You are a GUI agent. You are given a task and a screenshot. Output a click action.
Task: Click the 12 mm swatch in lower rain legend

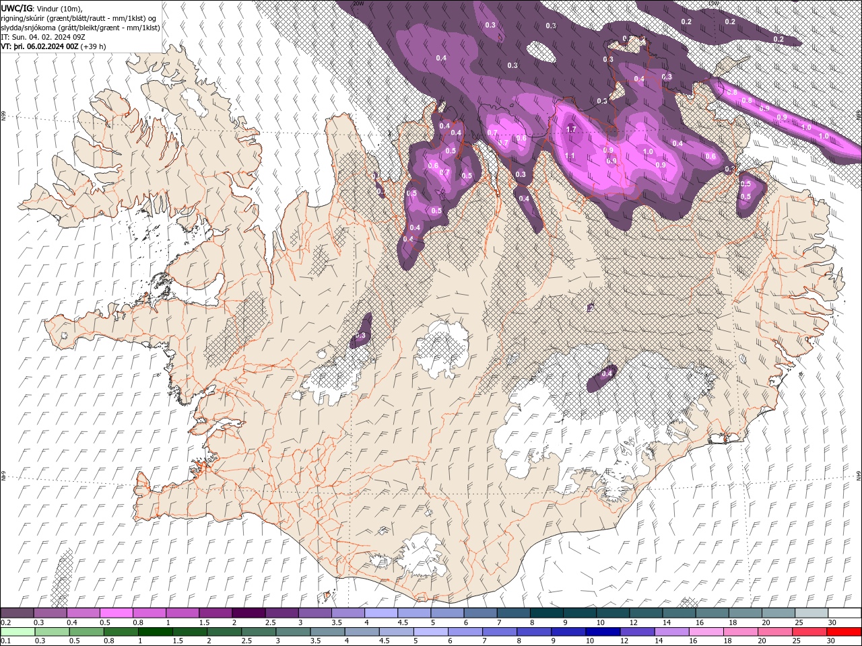click(x=636, y=631)
